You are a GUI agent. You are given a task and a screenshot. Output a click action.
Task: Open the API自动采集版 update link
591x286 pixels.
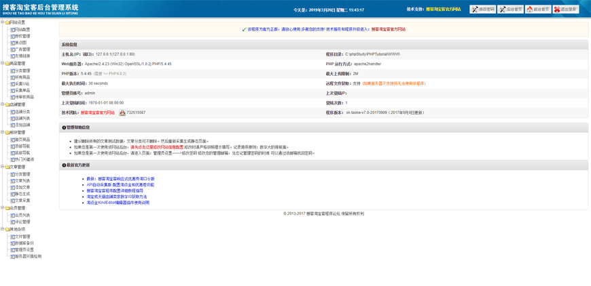coord(120,185)
